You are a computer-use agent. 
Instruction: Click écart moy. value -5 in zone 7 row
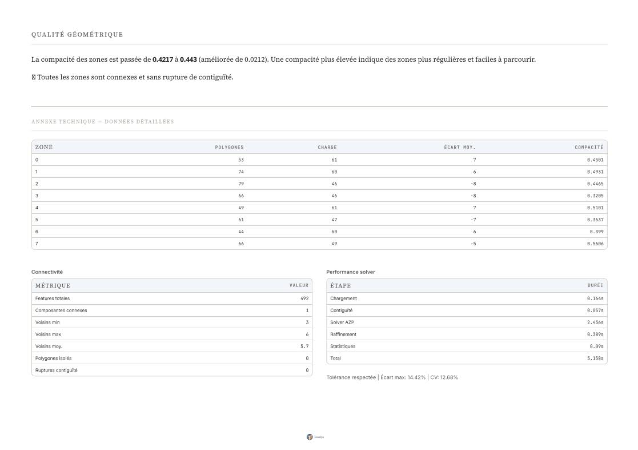[x=473, y=244]
